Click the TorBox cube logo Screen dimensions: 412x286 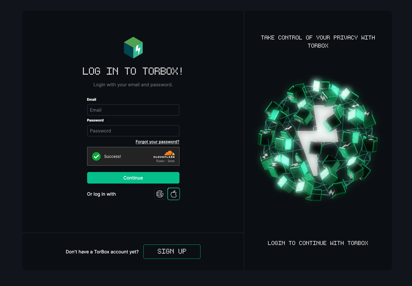coord(133,48)
